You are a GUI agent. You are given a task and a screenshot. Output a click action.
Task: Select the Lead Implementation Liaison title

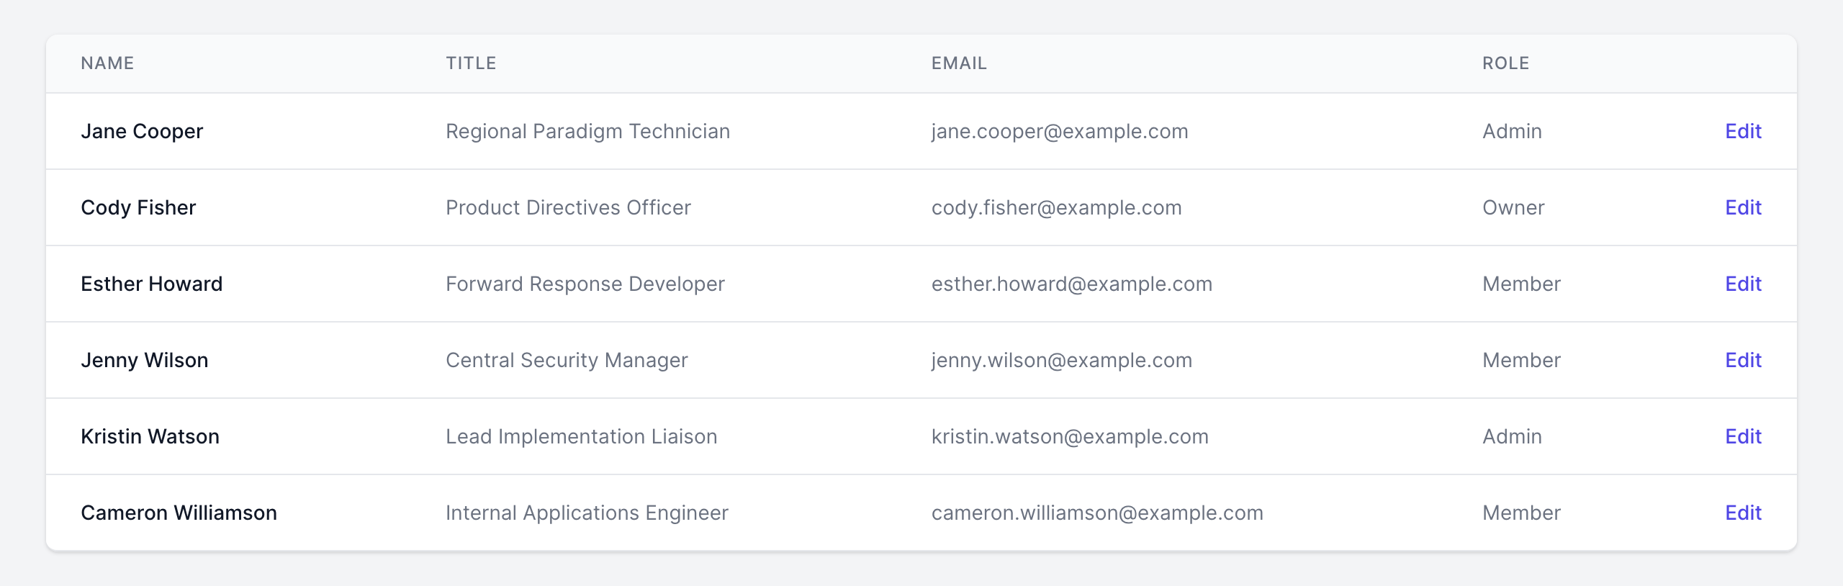click(x=581, y=436)
